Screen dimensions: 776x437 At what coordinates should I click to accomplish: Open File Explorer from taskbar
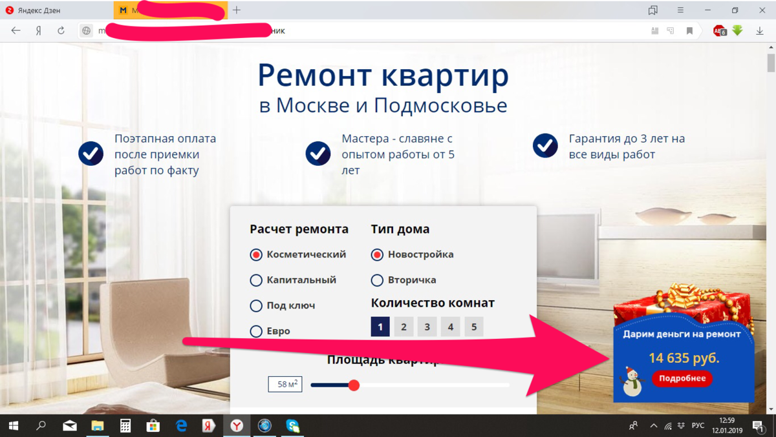(97, 426)
